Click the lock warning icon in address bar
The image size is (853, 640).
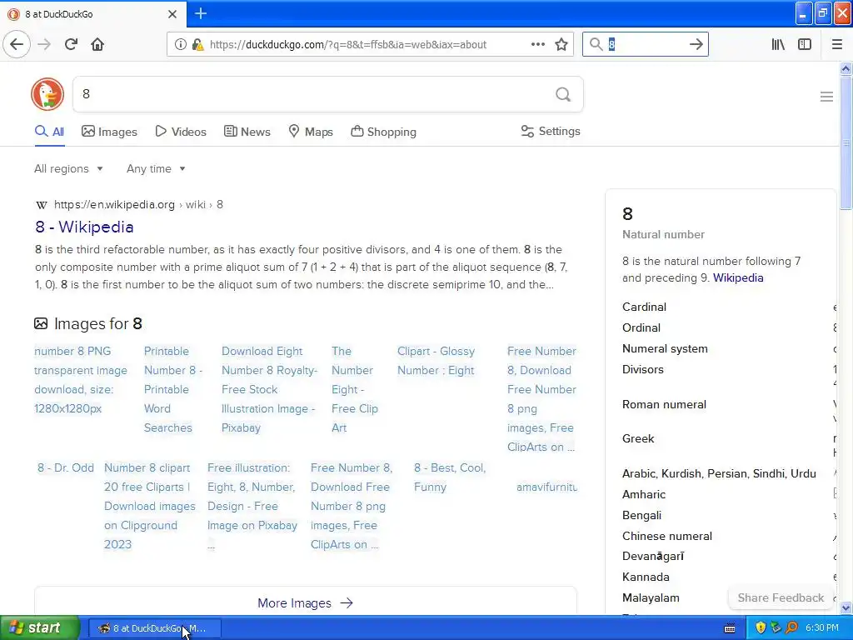(x=197, y=45)
